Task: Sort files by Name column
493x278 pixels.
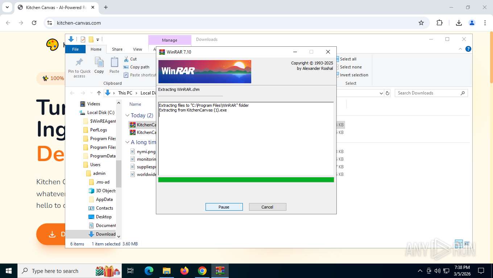Action: tap(135, 104)
